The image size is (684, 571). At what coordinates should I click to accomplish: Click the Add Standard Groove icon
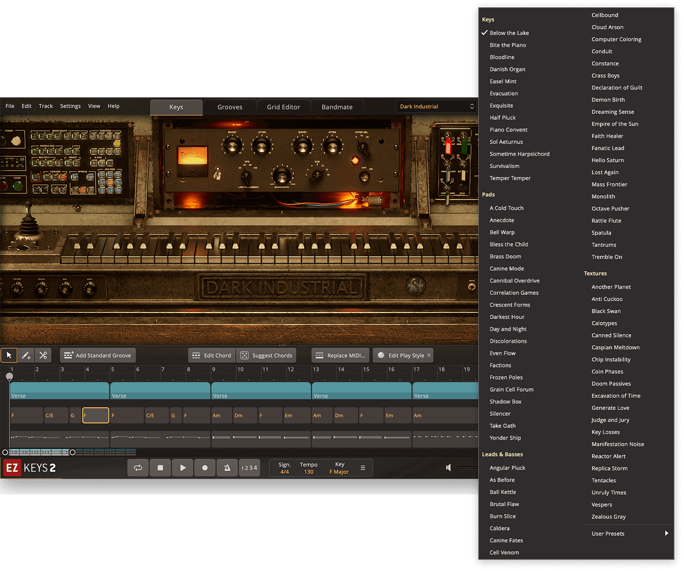[x=69, y=355]
